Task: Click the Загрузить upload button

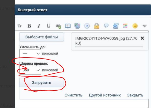Action: click(x=41, y=83)
